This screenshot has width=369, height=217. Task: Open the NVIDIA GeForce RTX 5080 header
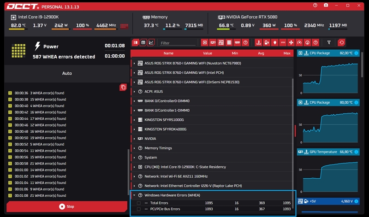coord(248,17)
